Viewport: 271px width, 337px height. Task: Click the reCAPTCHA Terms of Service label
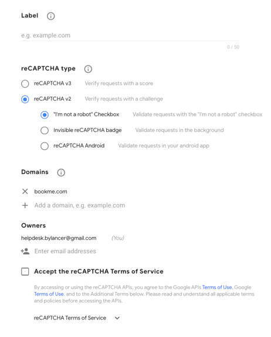point(70,318)
